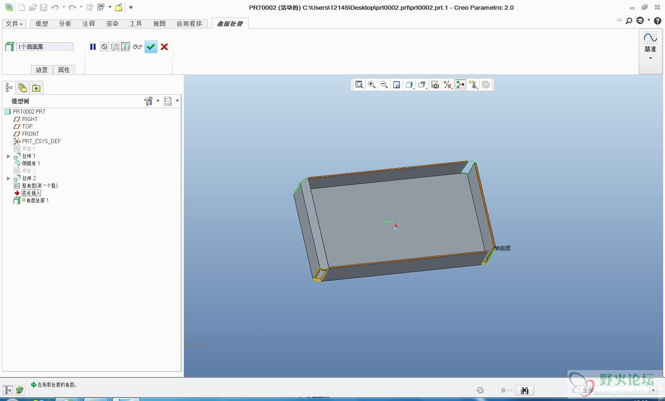Click the Refit zoom icon
Screen dimensions: 665x401
[x=359, y=85]
